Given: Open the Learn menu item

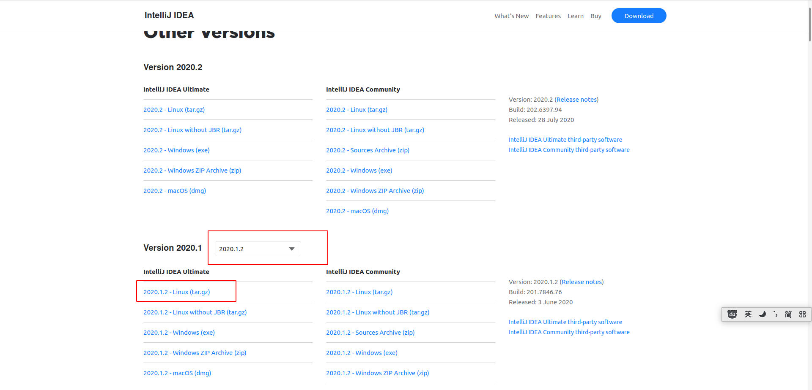Looking at the screenshot, I should click(x=576, y=16).
